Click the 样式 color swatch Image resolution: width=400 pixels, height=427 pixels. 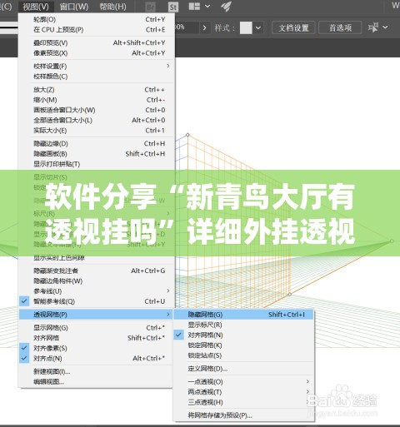click(x=246, y=27)
